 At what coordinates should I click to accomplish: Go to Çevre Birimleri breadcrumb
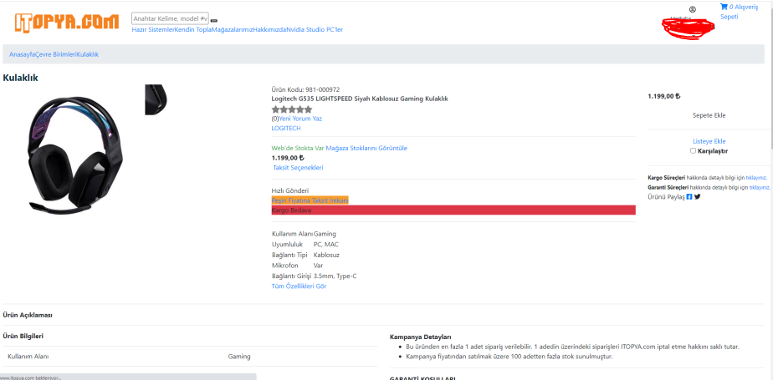56,54
